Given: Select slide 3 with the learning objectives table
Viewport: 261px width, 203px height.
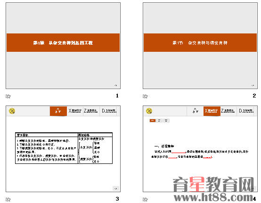Looking at the screenshot, I should (x=63, y=149).
